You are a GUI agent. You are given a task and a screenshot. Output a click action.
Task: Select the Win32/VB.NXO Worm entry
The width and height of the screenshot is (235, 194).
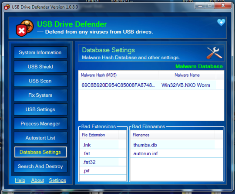coord(186,85)
